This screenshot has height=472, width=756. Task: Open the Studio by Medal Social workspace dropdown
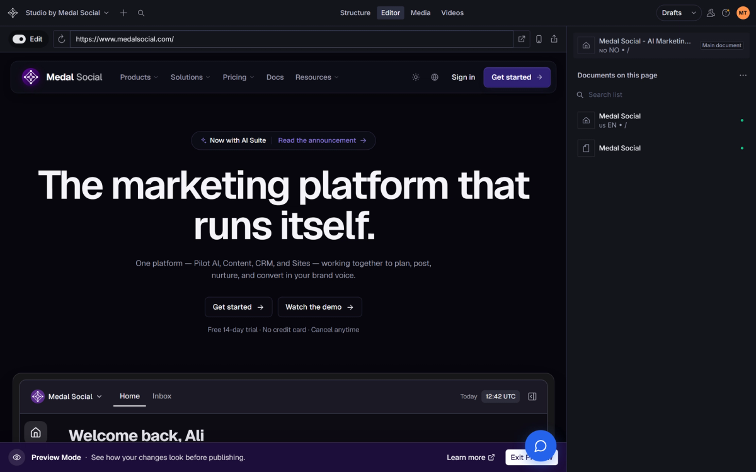[67, 13]
